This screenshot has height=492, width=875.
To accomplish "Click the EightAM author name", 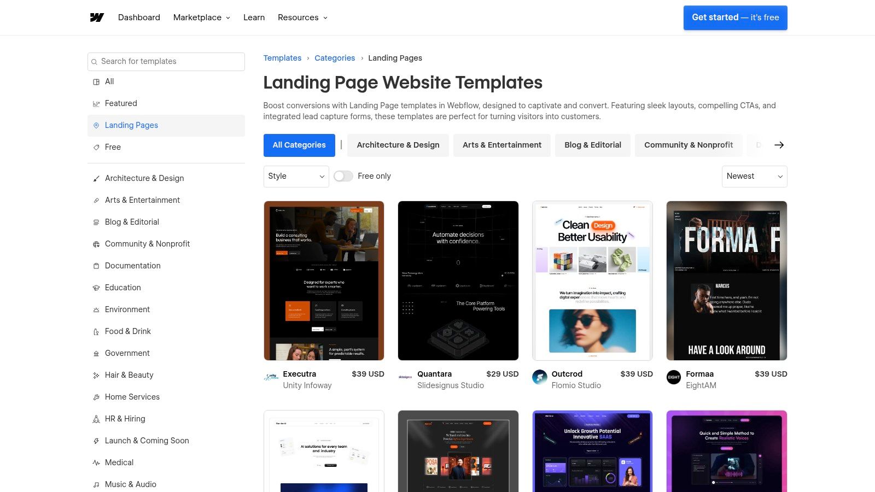I will point(701,385).
